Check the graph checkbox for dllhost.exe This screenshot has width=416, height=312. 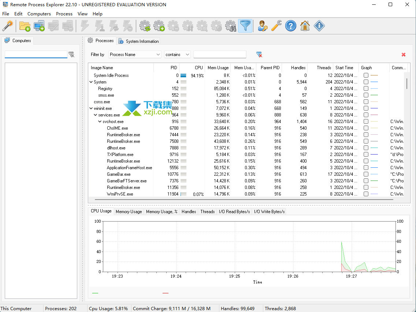pyautogui.click(x=366, y=148)
